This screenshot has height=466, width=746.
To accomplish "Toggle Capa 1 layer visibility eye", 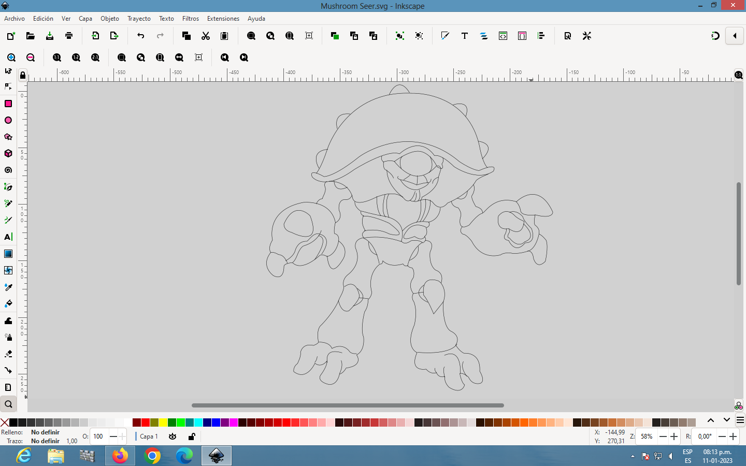I will point(173,436).
